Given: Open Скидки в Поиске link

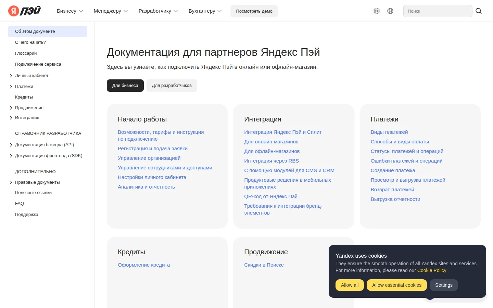Looking at the screenshot, I should tap(264, 265).
